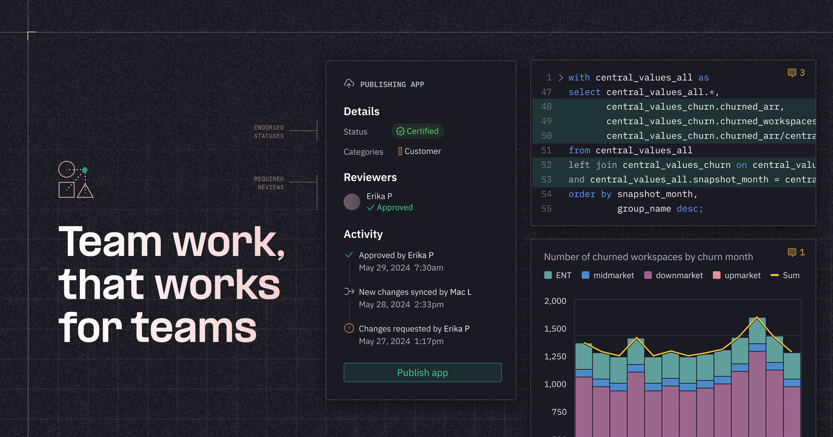The width and height of the screenshot is (833, 437).
Task: Click the shapes logo above the headline
Action: click(x=76, y=180)
